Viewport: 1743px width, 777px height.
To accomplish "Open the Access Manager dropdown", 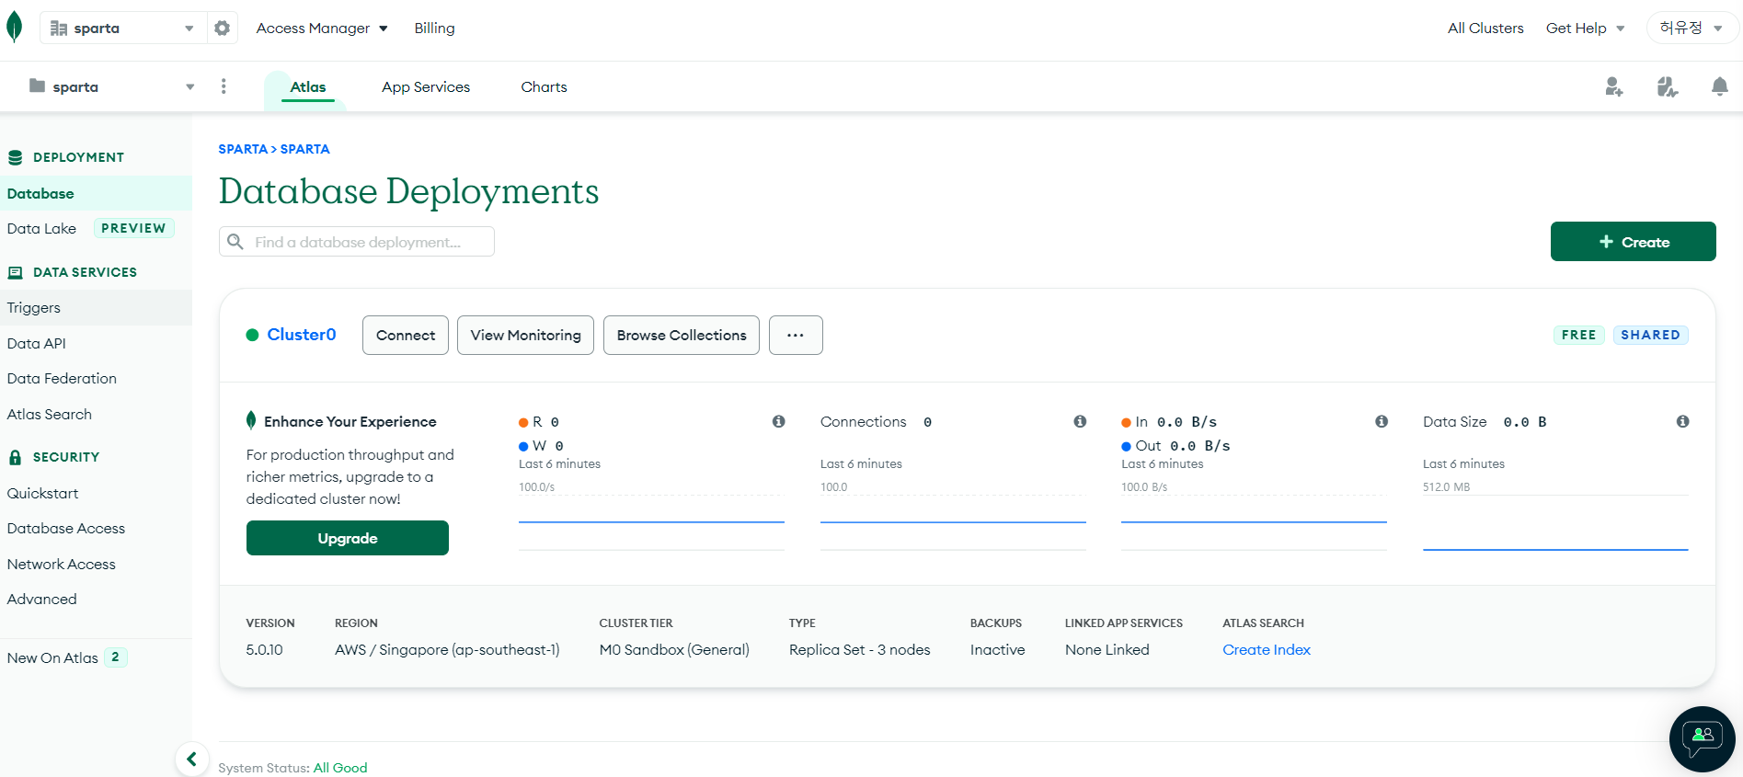I will click(322, 28).
